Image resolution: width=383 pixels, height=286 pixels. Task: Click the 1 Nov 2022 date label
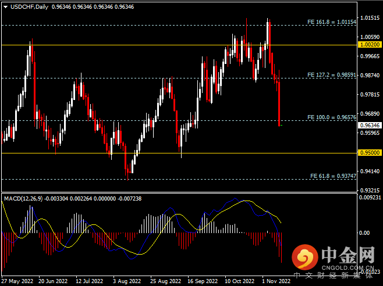pyautogui.click(x=276, y=281)
